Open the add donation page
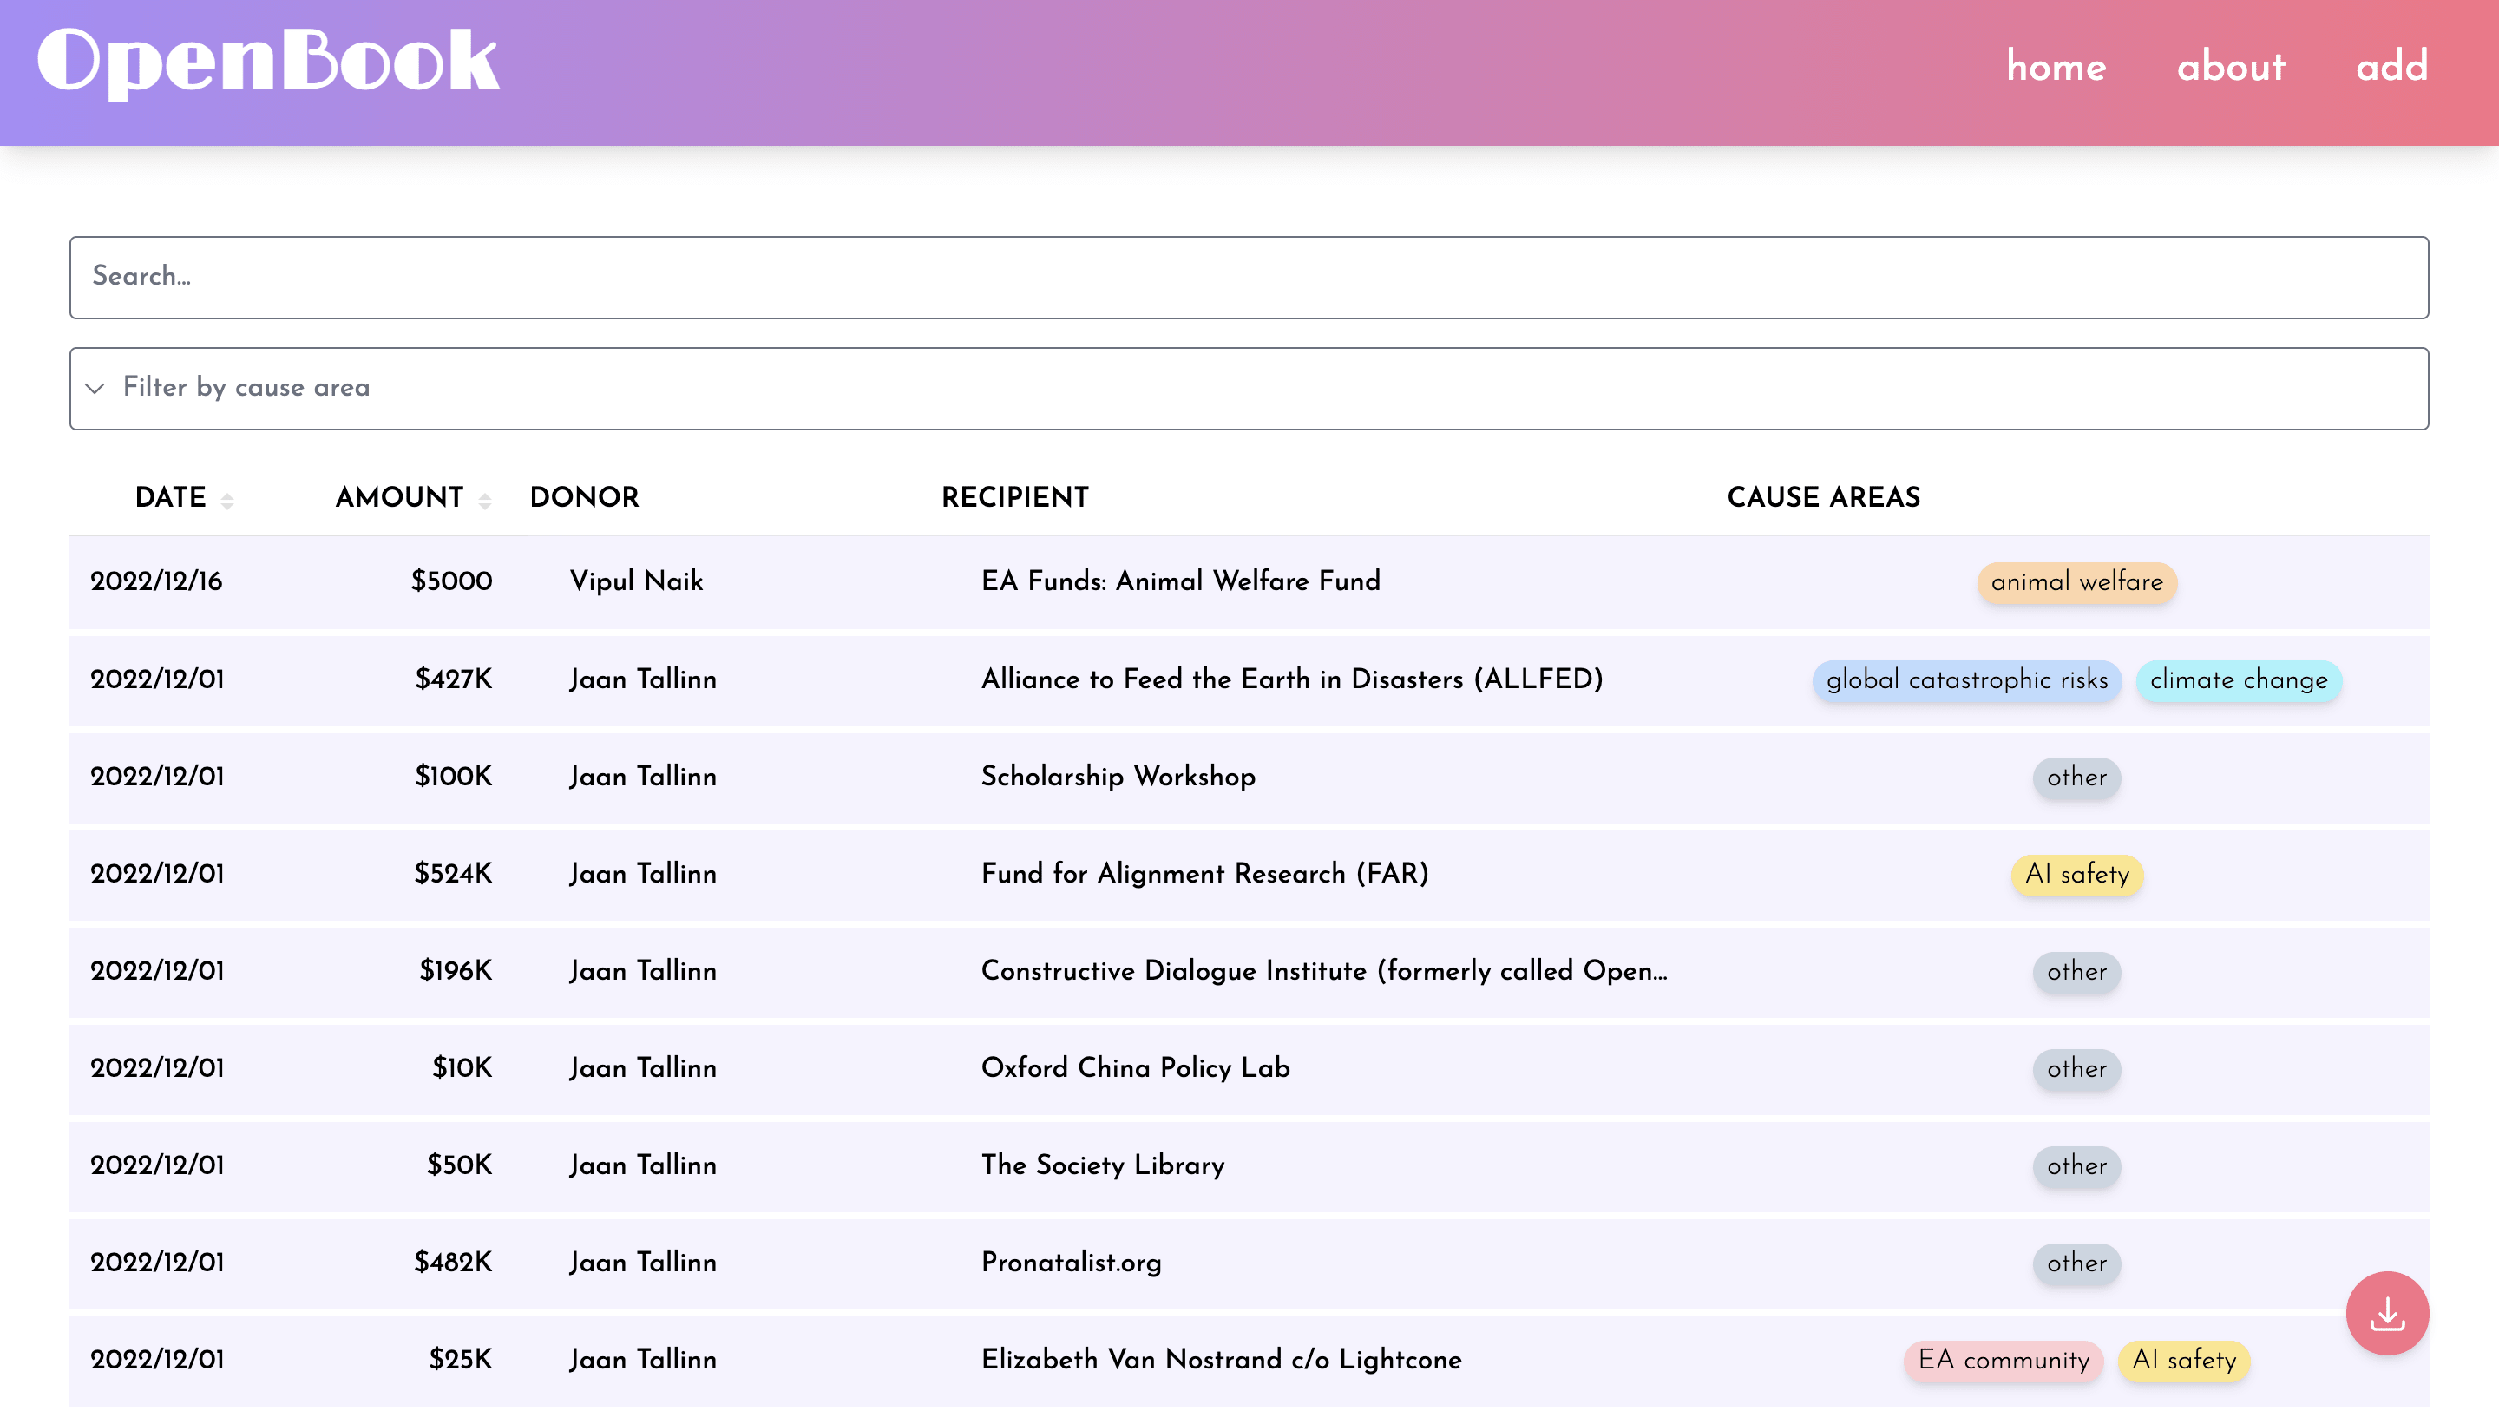 click(2391, 66)
